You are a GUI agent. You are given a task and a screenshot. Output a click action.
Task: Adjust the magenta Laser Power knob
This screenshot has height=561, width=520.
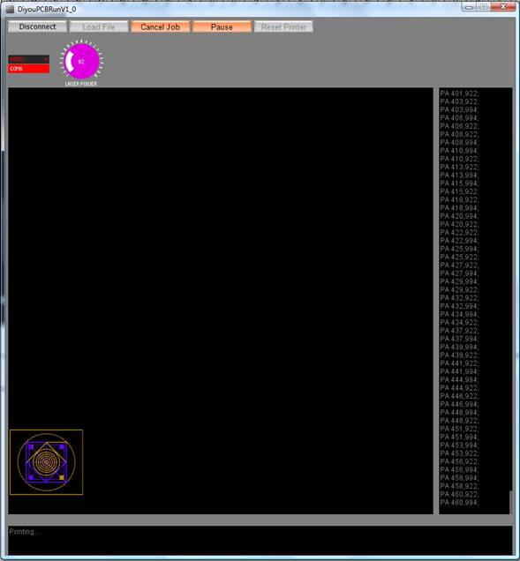click(x=81, y=61)
